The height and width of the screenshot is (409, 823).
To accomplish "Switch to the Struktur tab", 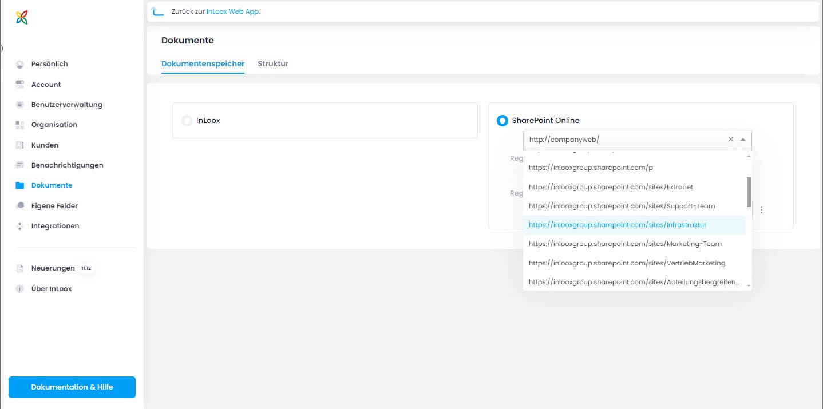I will coord(273,63).
